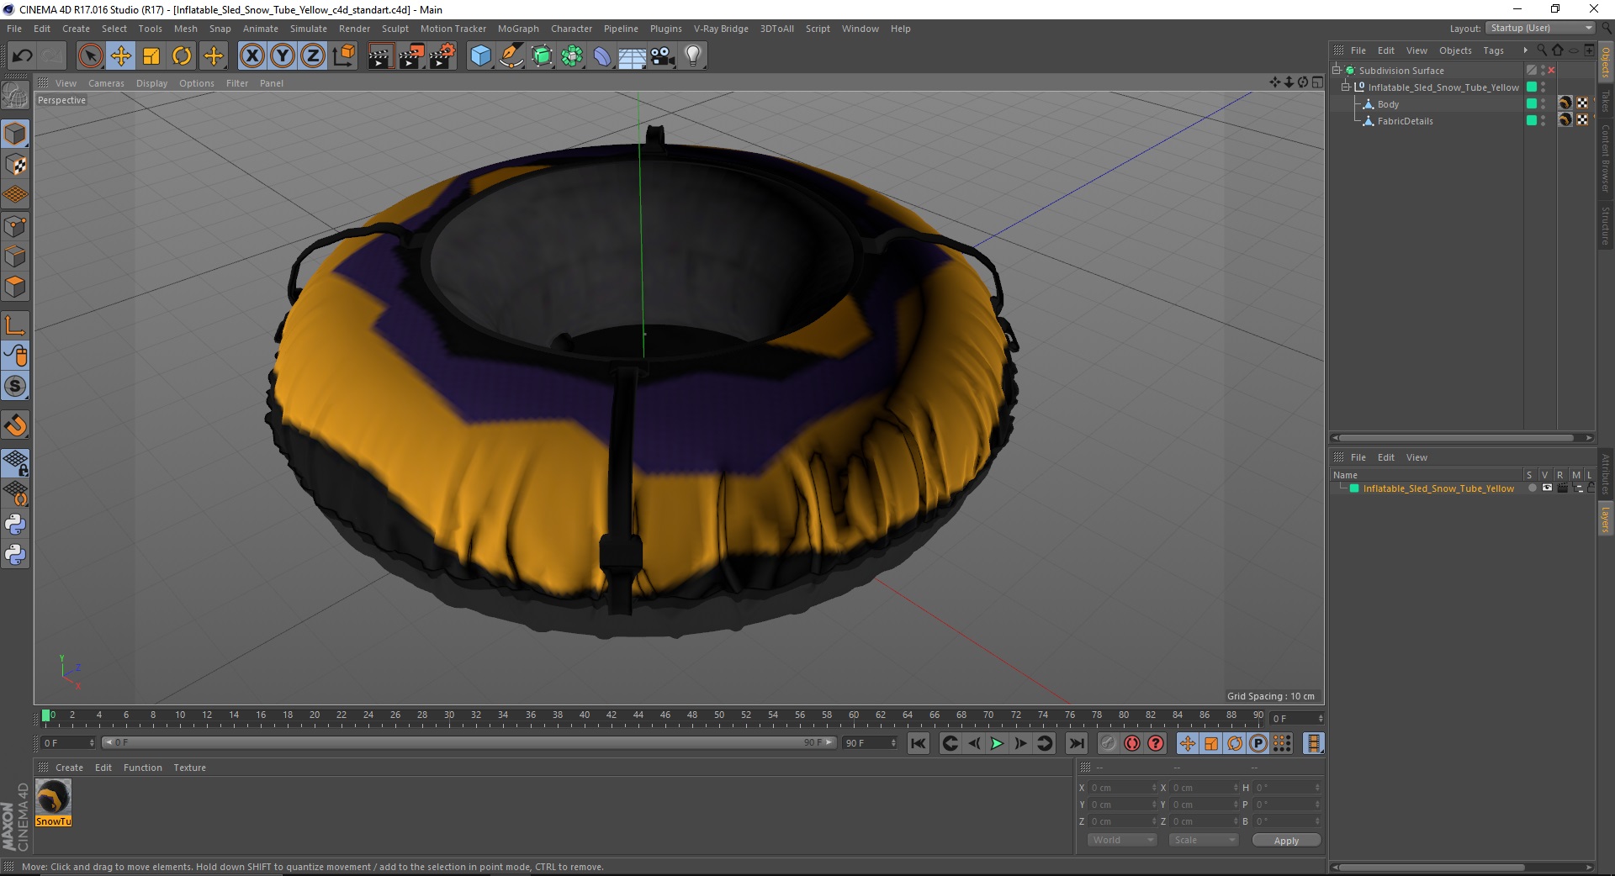Screen dimensions: 1615x876
Task: Enable Texture mode in left sidebar
Action: click(15, 165)
